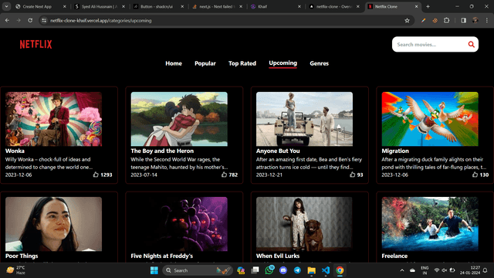Open the Popular movies page
Screen dimensions: 494x278
click(x=205, y=63)
